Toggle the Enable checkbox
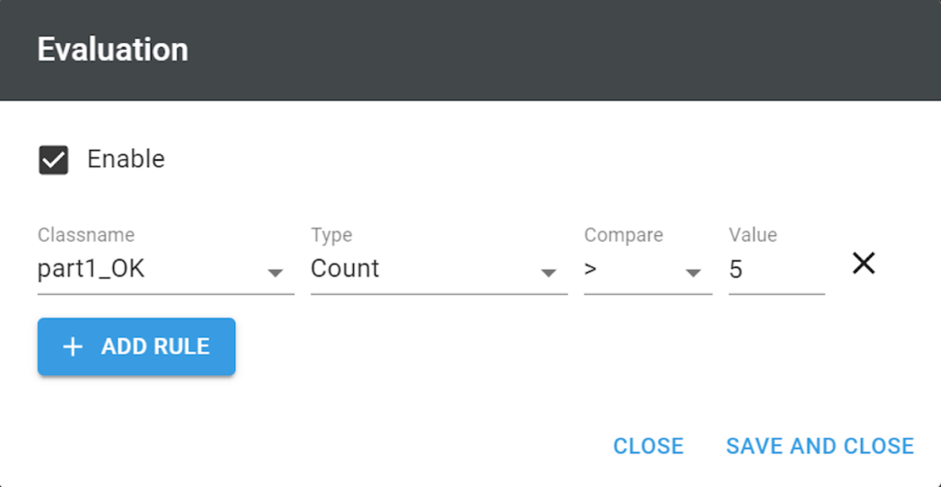This screenshot has height=487, width=941. pyautogui.click(x=53, y=160)
